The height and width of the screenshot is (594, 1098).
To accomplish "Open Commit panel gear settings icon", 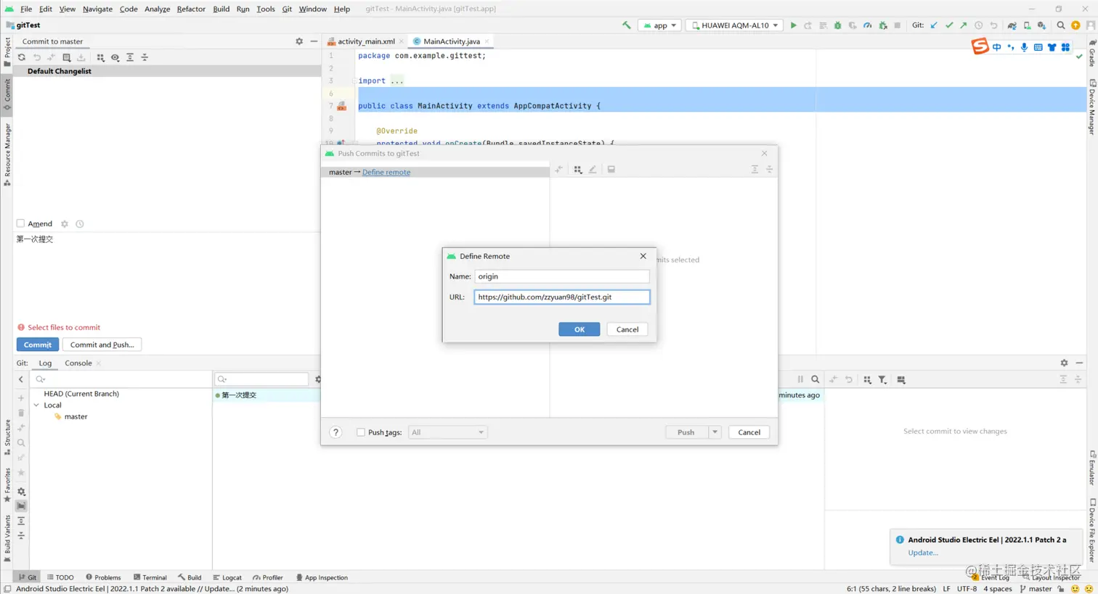I will (299, 41).
